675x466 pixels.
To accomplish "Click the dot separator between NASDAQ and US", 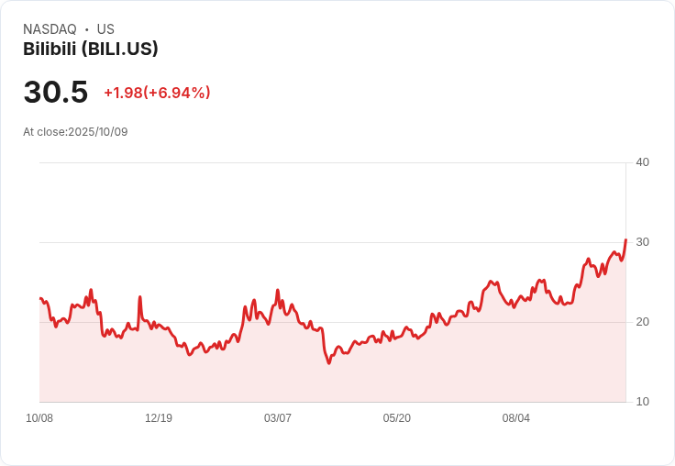I will coord(87,29).
